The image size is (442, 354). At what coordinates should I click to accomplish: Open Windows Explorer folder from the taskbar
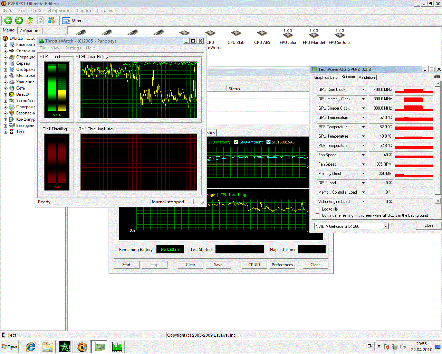click(x=48, y=347)
